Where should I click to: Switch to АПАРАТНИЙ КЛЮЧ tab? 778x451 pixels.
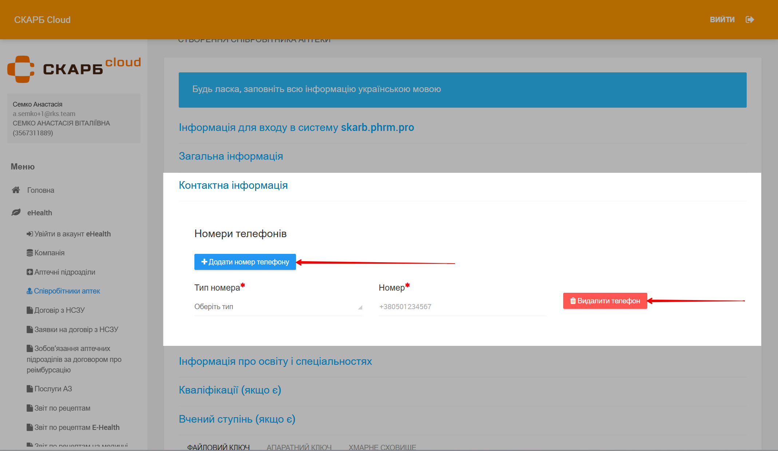pyautogui.click(x=299, y=447)
